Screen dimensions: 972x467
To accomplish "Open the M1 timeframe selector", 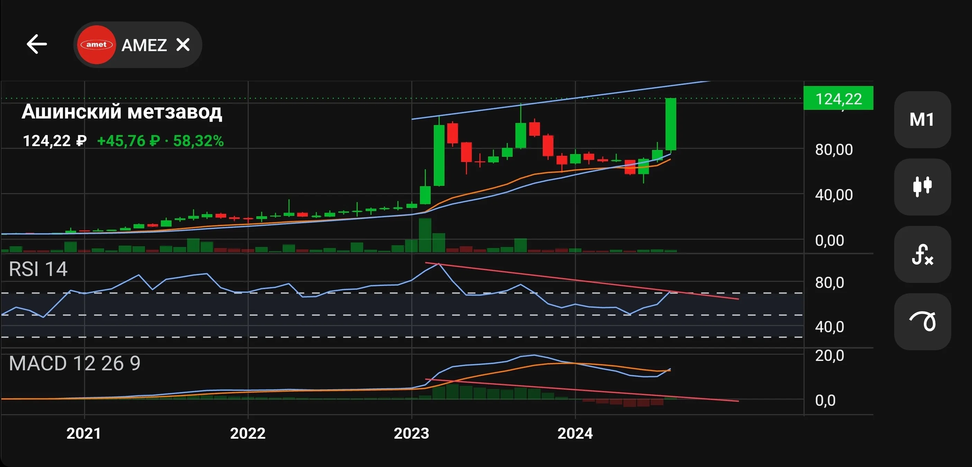I will click(x=922, y=120).
